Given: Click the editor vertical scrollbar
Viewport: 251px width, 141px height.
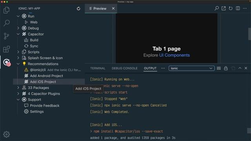Looking at the screenshot, I should 249,34.
